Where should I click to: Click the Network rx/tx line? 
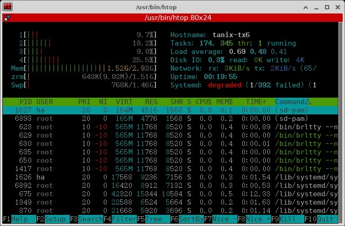(244, 68)
